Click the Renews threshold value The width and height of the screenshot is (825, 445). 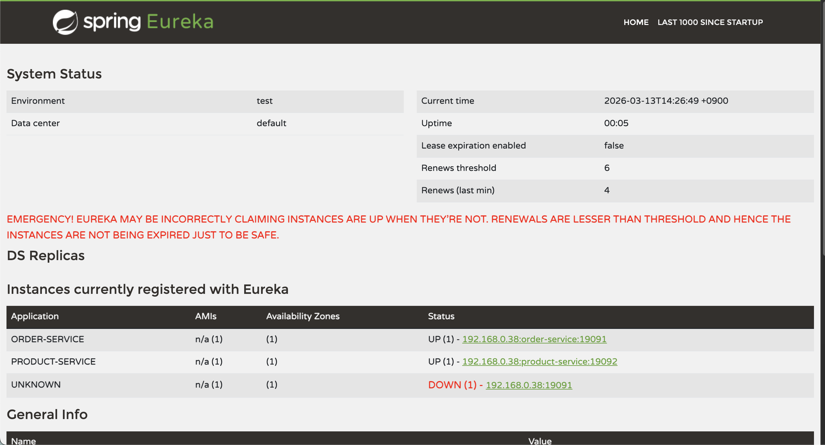606,168
